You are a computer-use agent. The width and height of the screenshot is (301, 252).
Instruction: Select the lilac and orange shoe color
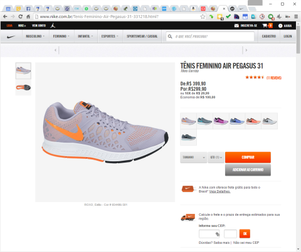click(188, 121)
